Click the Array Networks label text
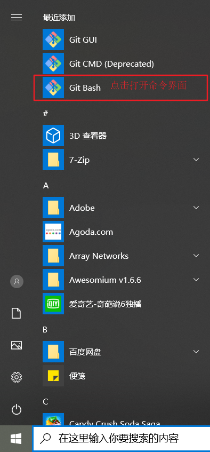 pos(99,256)
